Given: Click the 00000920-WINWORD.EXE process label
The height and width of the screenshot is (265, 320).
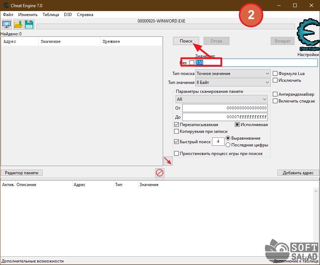Looking at the screenshot, I should point(161,21).
